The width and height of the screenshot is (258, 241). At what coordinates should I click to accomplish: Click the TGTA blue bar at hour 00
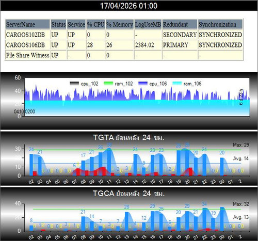(x=222, y=167)
